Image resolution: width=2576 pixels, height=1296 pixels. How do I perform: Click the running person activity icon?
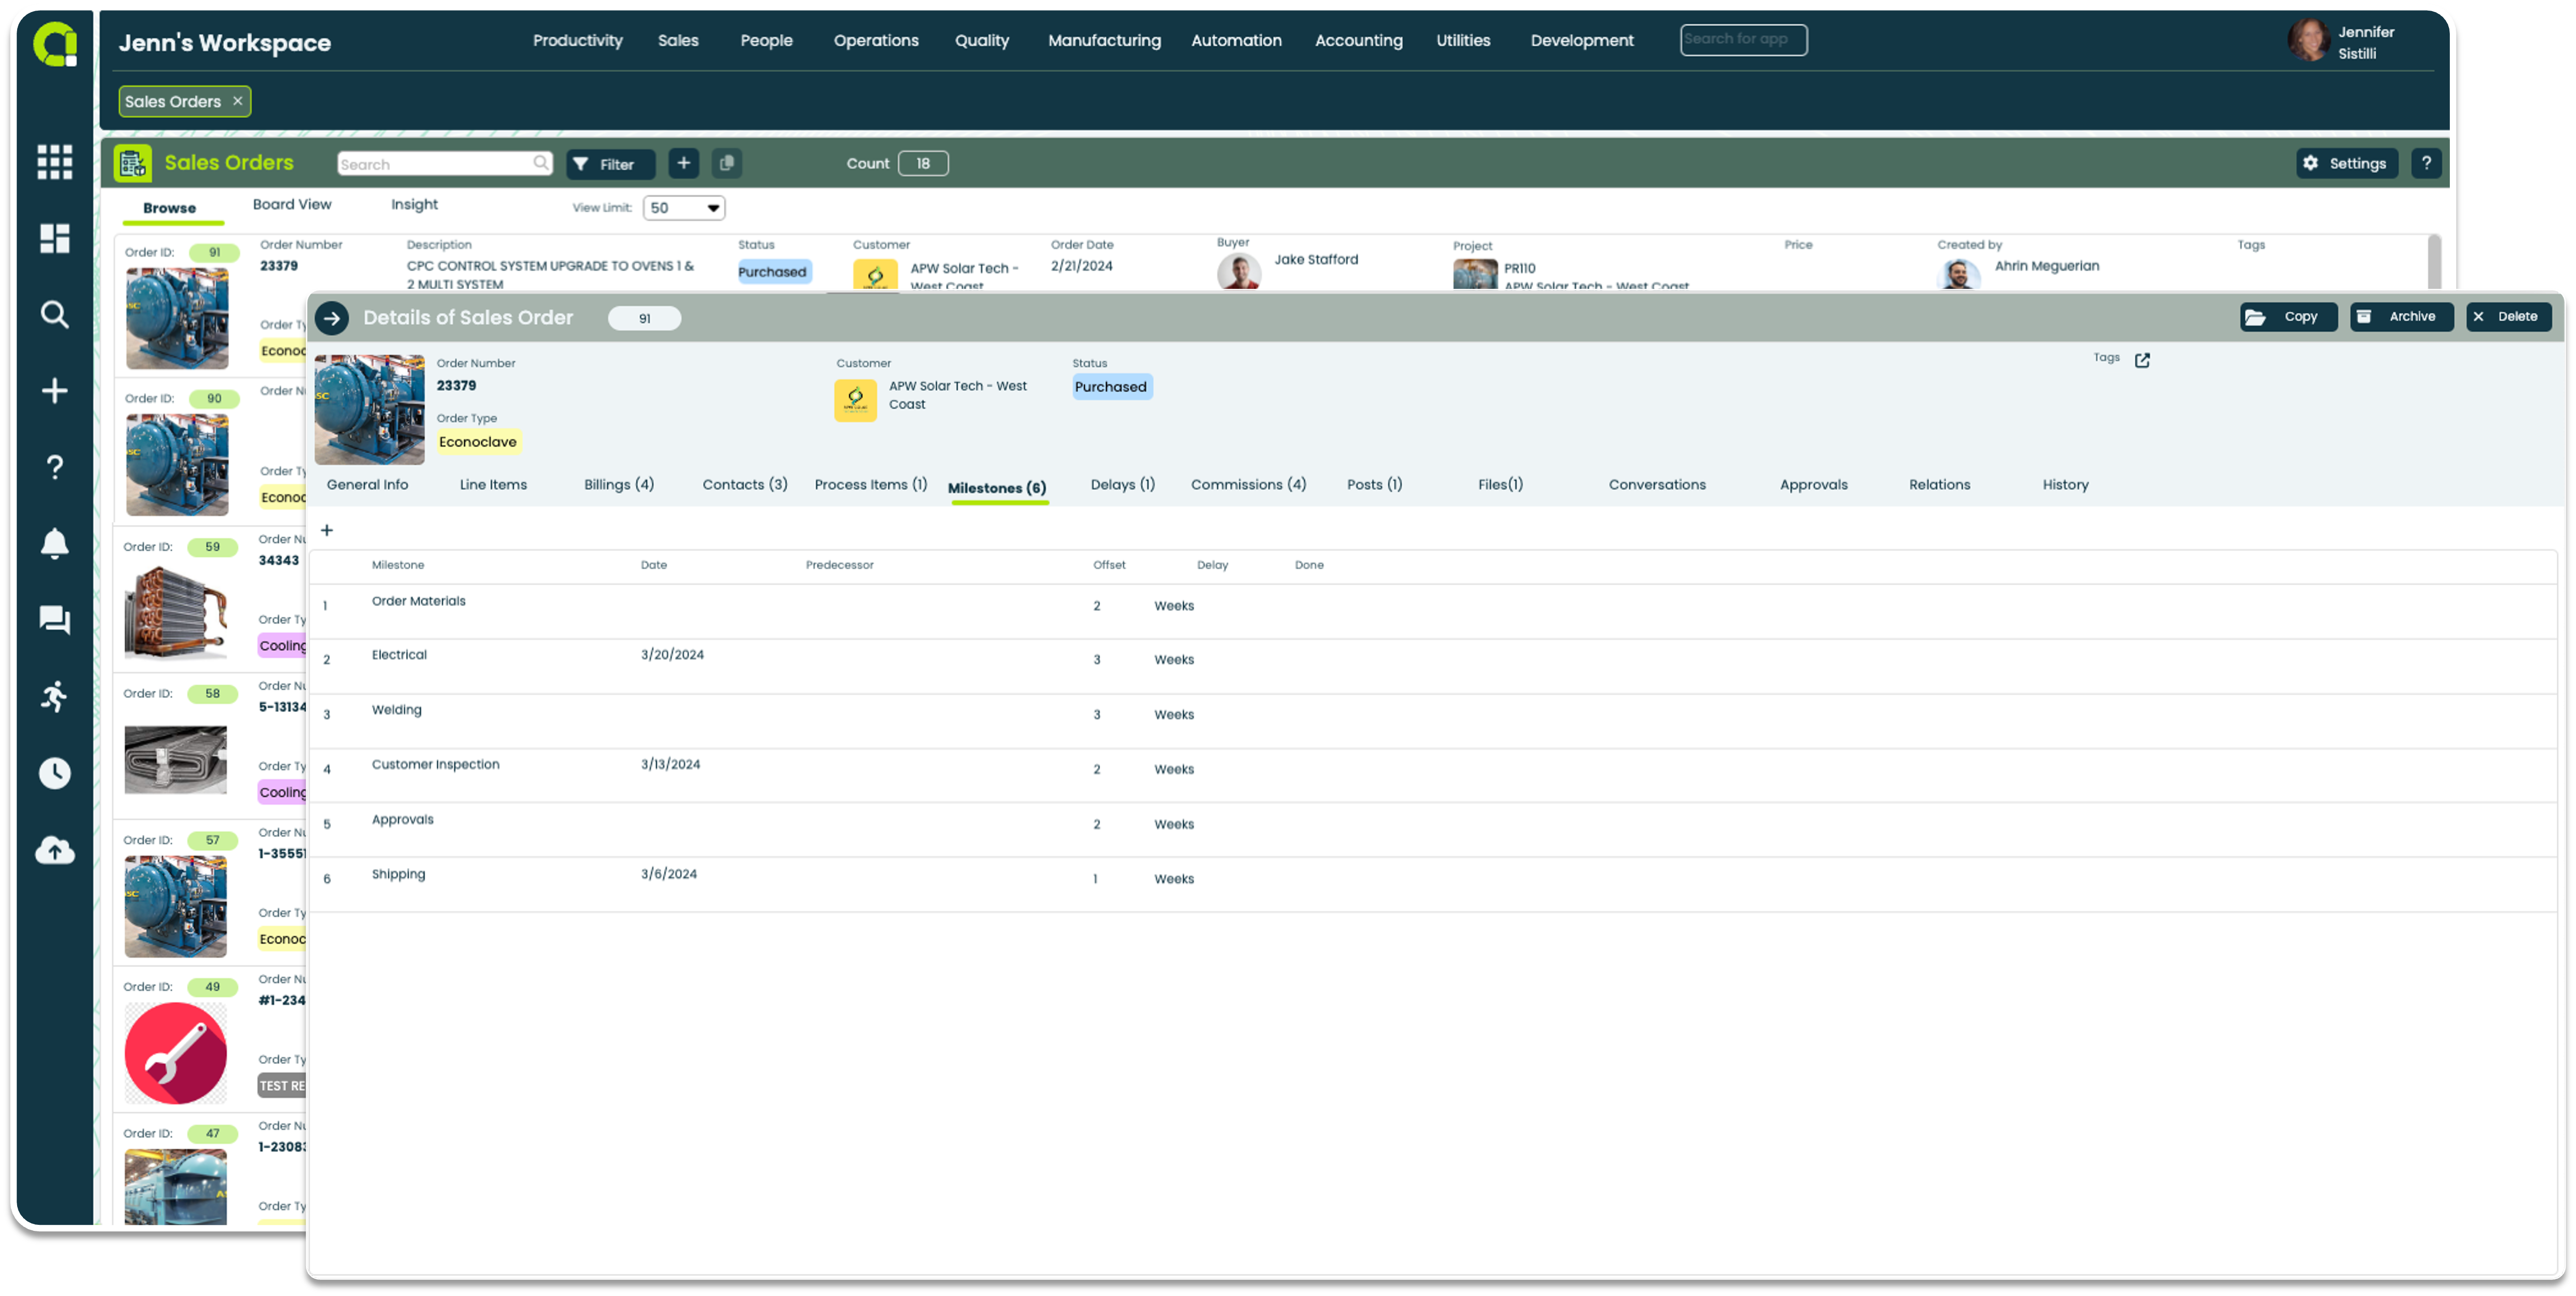54,695
